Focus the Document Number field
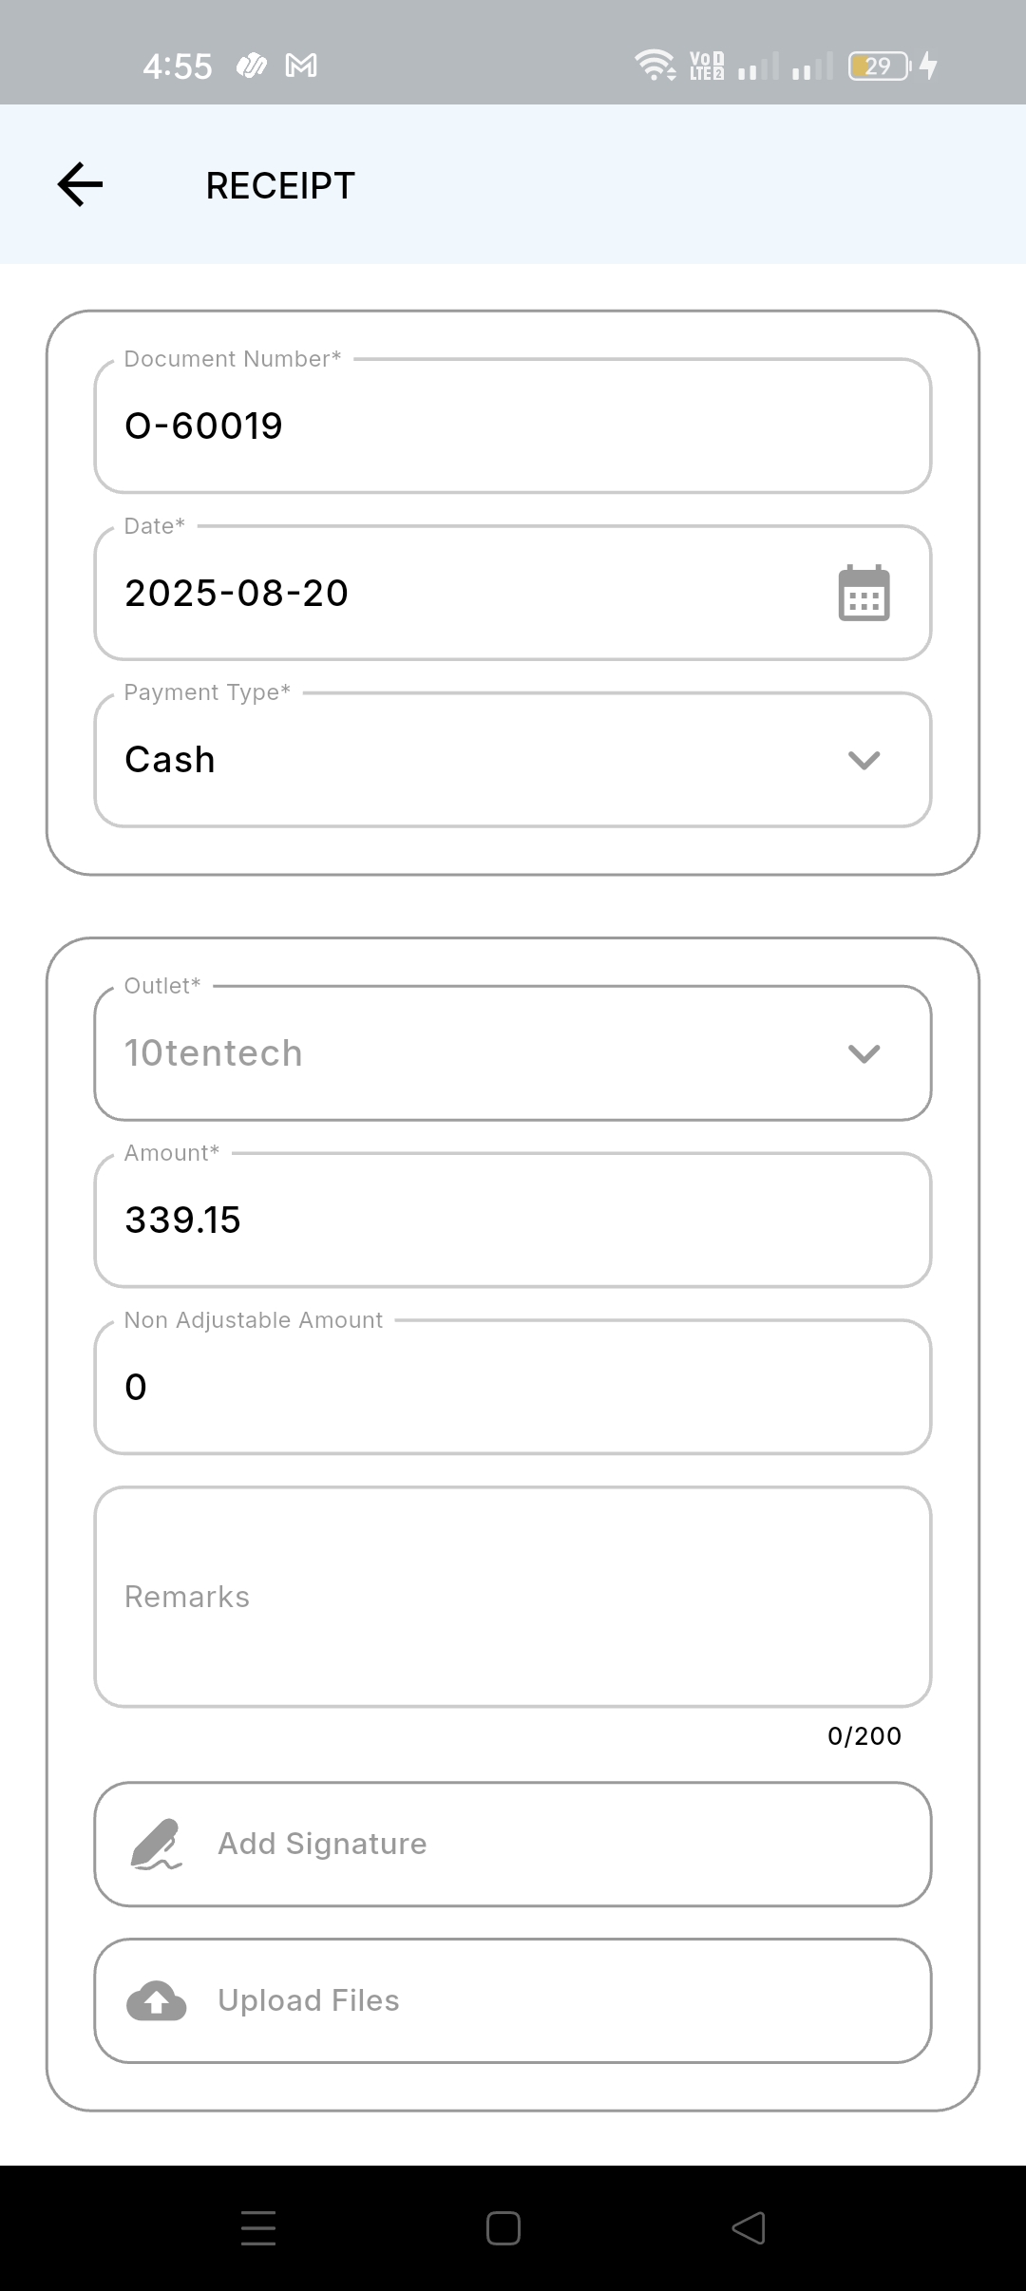Viewport: 1026px width, 2291px height. tap(513, 426)
